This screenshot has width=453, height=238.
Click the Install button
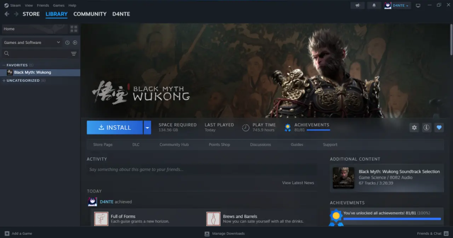click(115, 128)
